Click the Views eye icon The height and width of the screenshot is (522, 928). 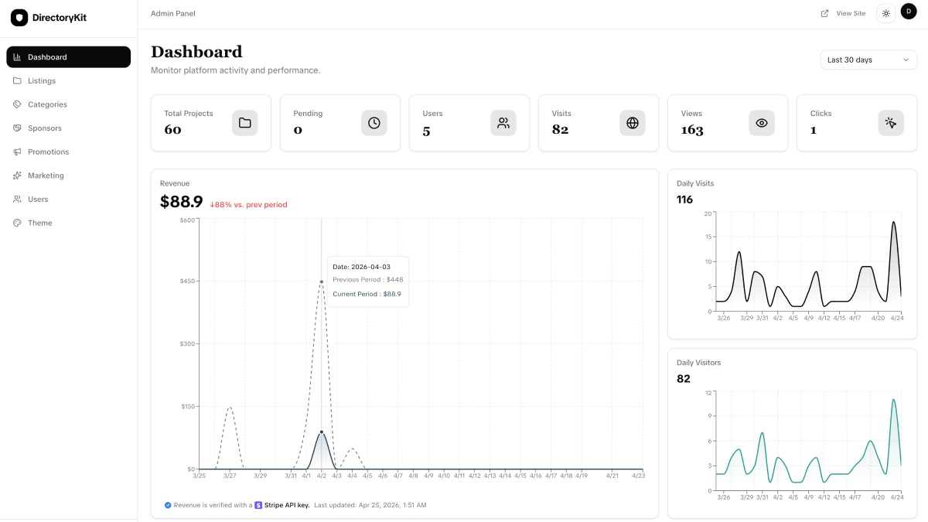[762, 123]
